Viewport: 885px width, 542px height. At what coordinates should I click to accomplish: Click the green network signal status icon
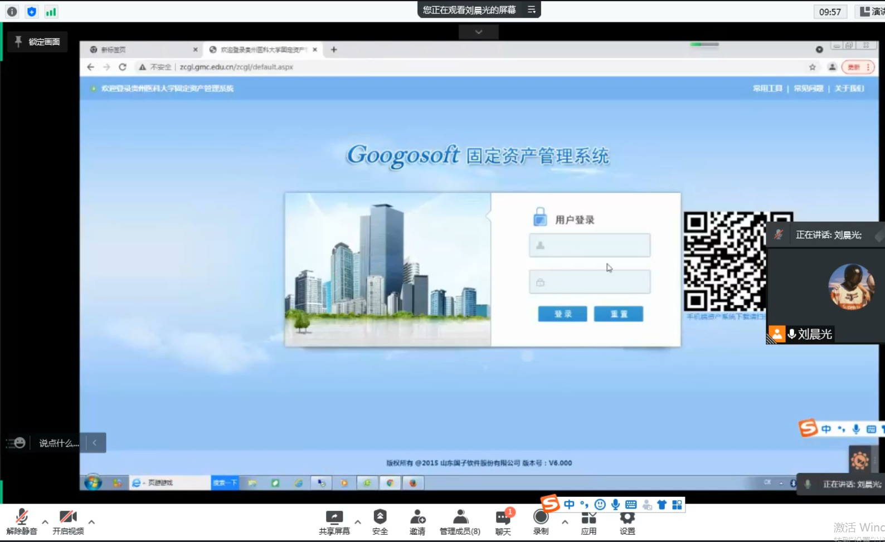(x=51, y=12)
